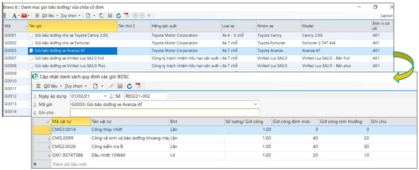Click the new document icon in main toolbar
The height and width of the screenshot is (170, 419).
pyautogui.click(x=88, y=15)
